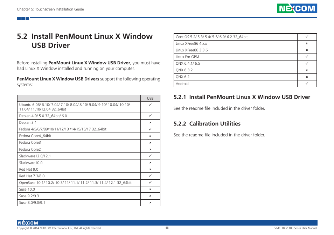Click the checkmark for Red Hat 7.3/8.0
334x235 pixels.
tap(151, 176)
